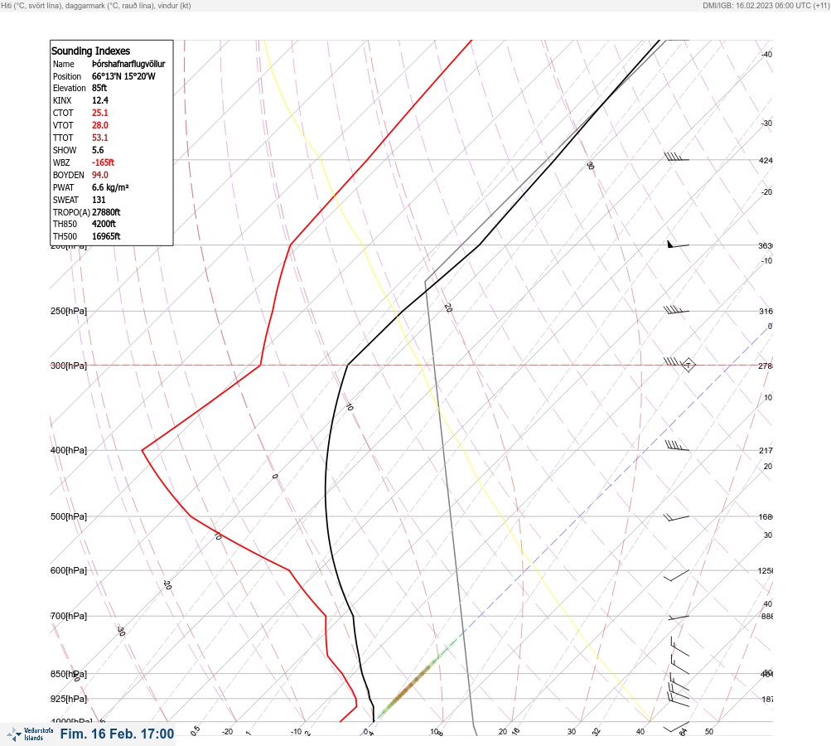Click the tropopause diamond marker at 300 hPa
The image size is (831, 746).
click(x=688, y=365)
